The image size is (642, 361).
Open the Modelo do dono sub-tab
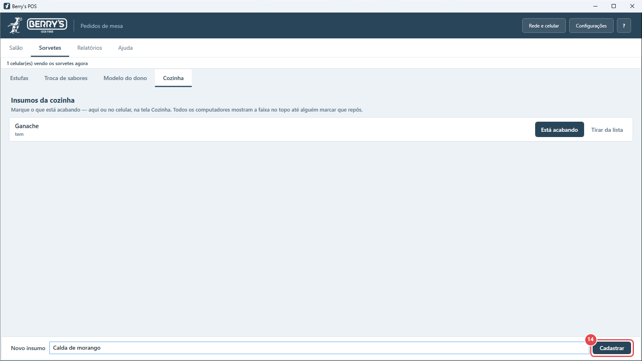pos(125,78)
